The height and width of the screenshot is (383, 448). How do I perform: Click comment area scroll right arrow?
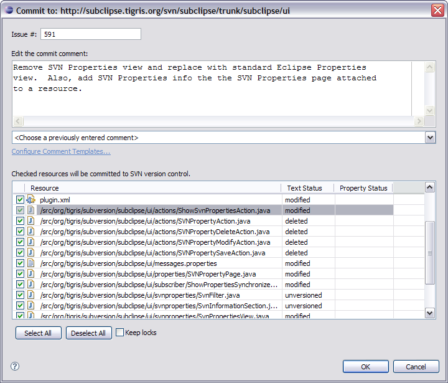419,121
